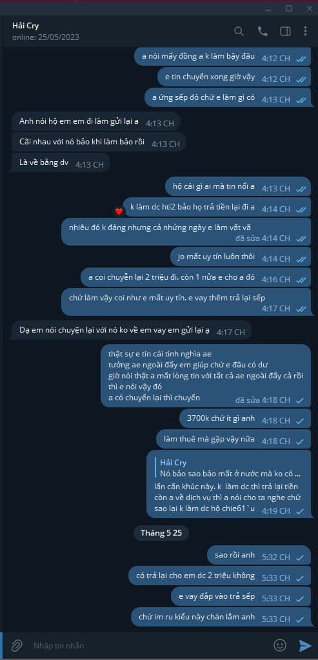Click the 'jo mất uy tín luôn thôi' message
The width and height of the screenshot is (318, 660).
[241, 258]
